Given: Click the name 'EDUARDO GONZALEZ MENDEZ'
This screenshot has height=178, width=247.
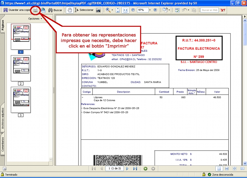Looking at the screenshot, I should pyautogui.click(x=116, y=66).
